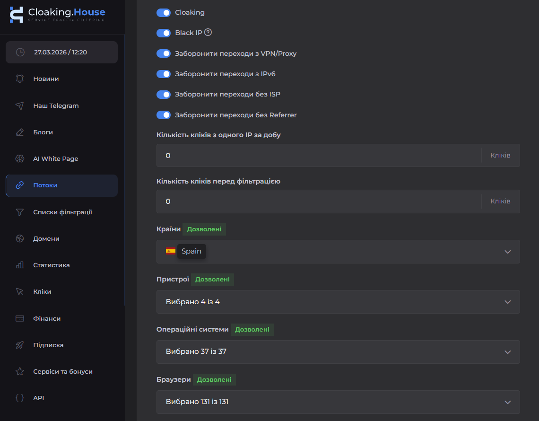
Task: Click the funnel icon for Списки фільтрації
Action: (x=20, y=212)
